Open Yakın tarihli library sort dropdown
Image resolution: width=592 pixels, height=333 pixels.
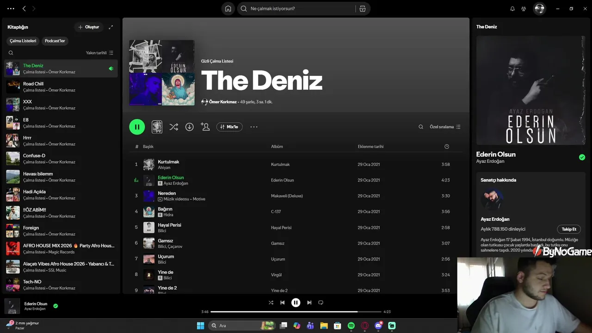point(99,53)
